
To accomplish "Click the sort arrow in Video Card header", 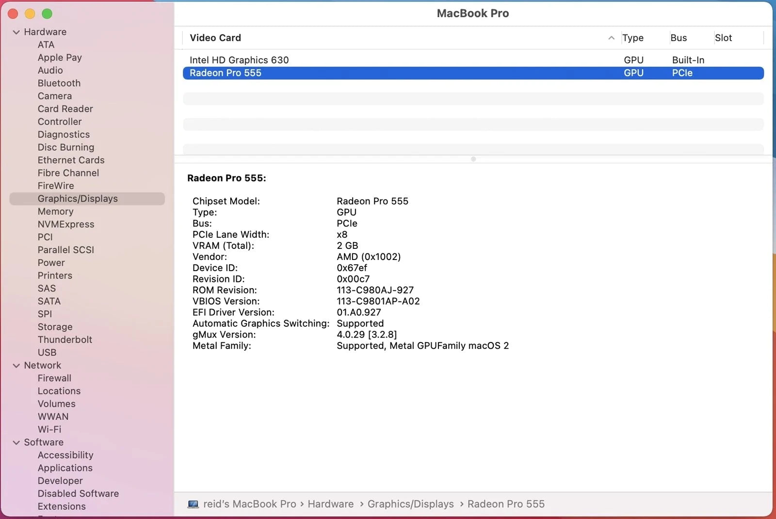I will pos(611,38).
